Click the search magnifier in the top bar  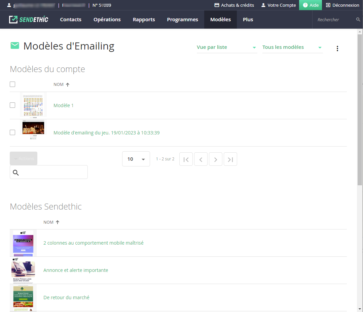(x=358, y=20)
